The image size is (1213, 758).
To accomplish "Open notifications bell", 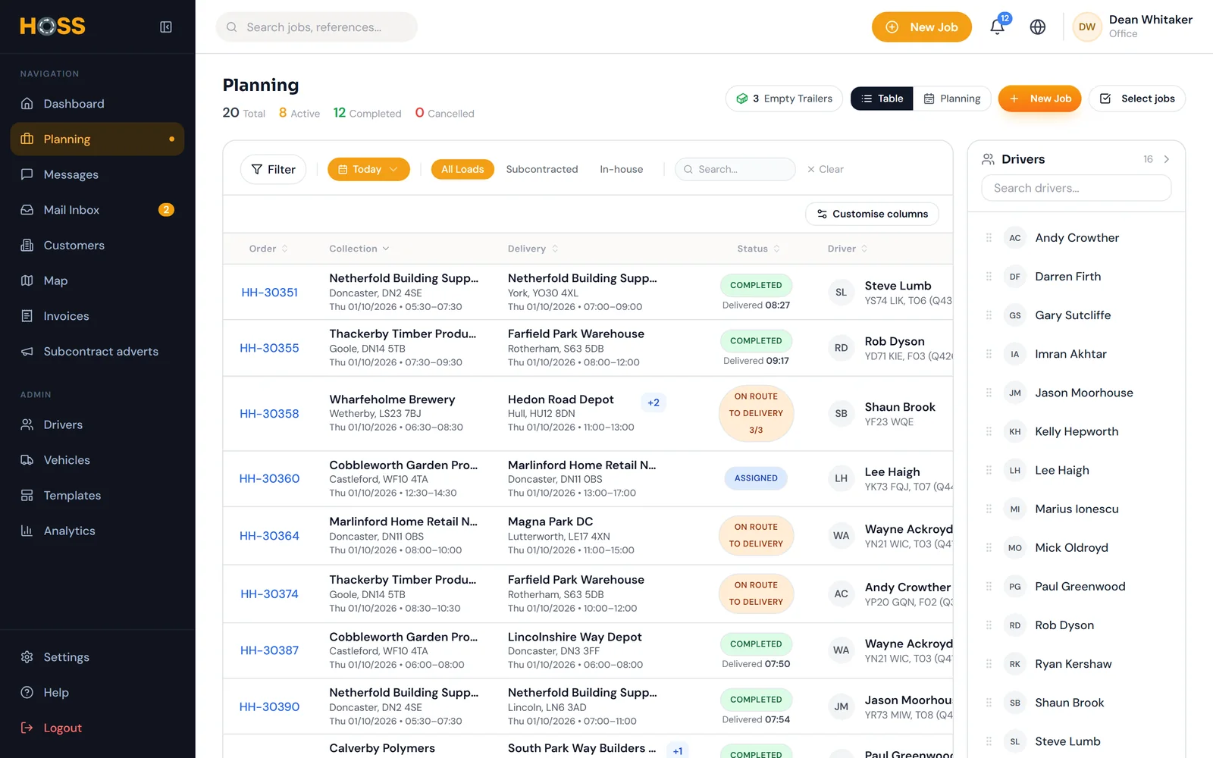I will (x=998, y=27).
